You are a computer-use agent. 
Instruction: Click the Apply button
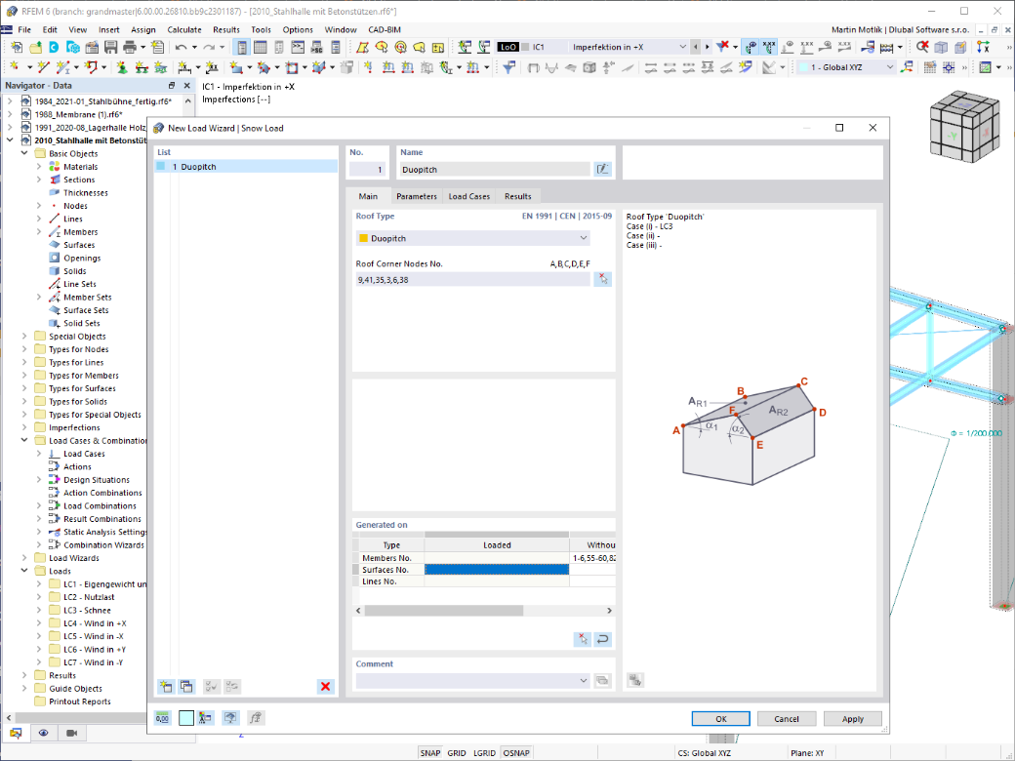[853, 719]
